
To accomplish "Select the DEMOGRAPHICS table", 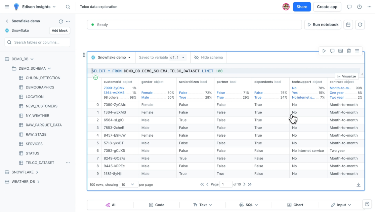I will [x=39, y=87].
